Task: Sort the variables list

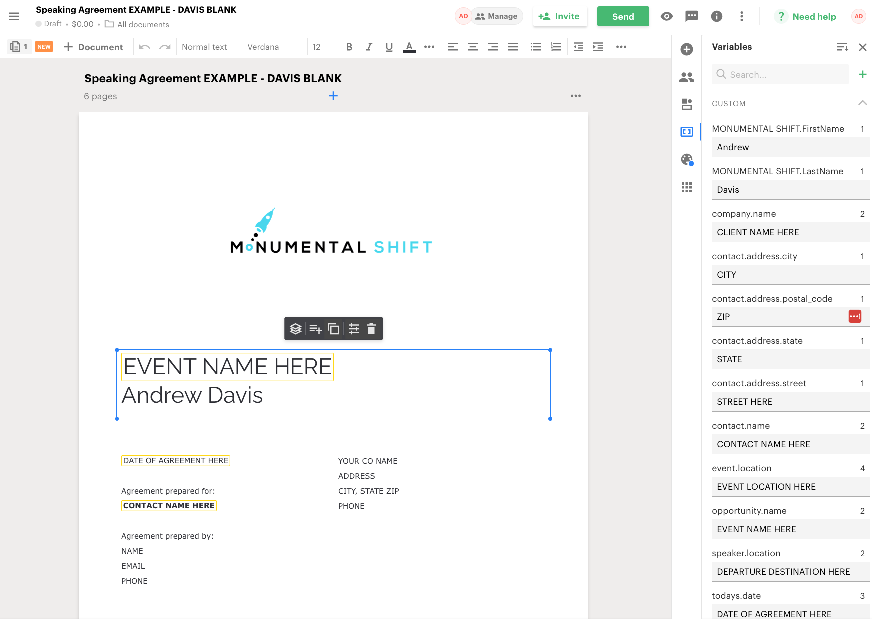Action: click(x=842, y=47)
